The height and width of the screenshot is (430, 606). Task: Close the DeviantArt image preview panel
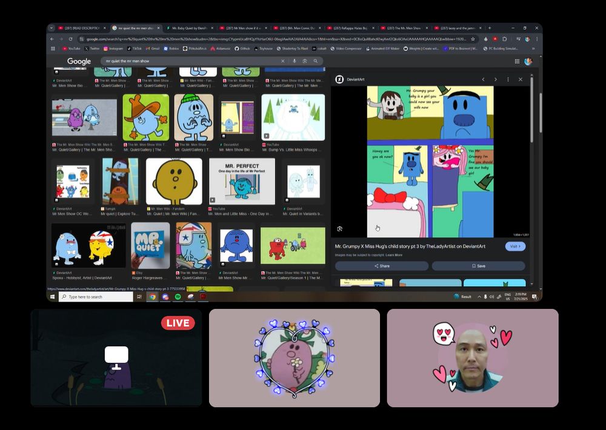[520, 79]
